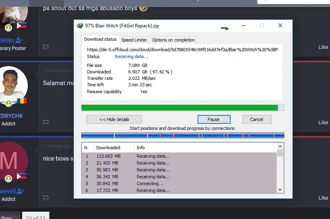
Task: Like the top forum post
Action: tap(323, 47)
